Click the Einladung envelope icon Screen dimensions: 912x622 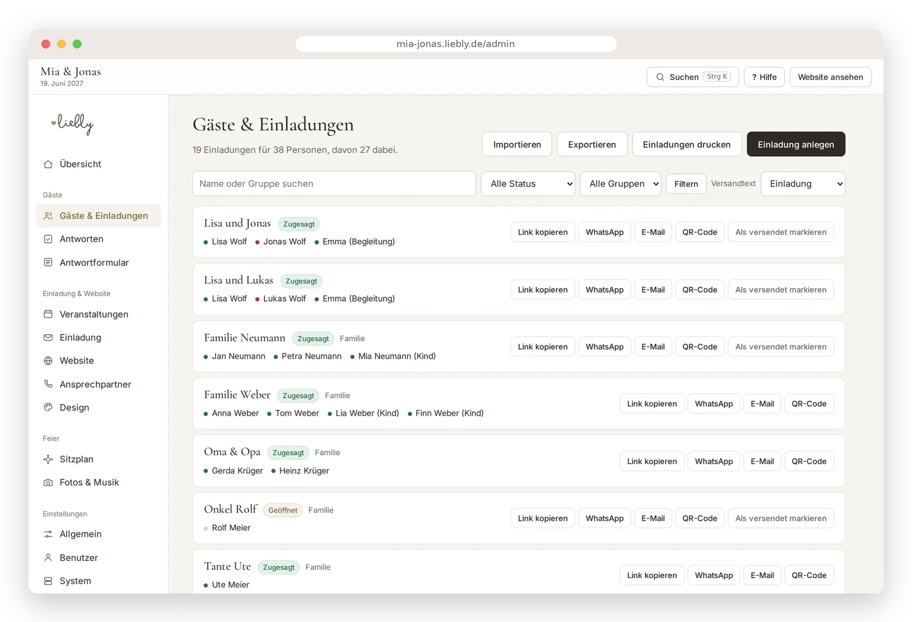click(x=48, y=338)
